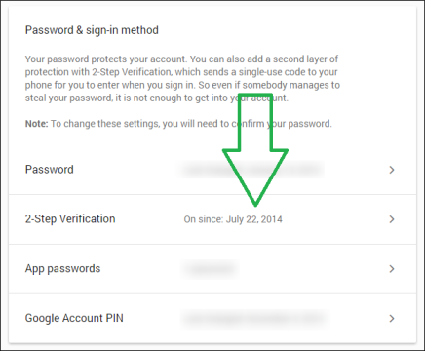Open Google Account PIN using its chevron
This screenshot has width=425, height=351.
point(392,318)
